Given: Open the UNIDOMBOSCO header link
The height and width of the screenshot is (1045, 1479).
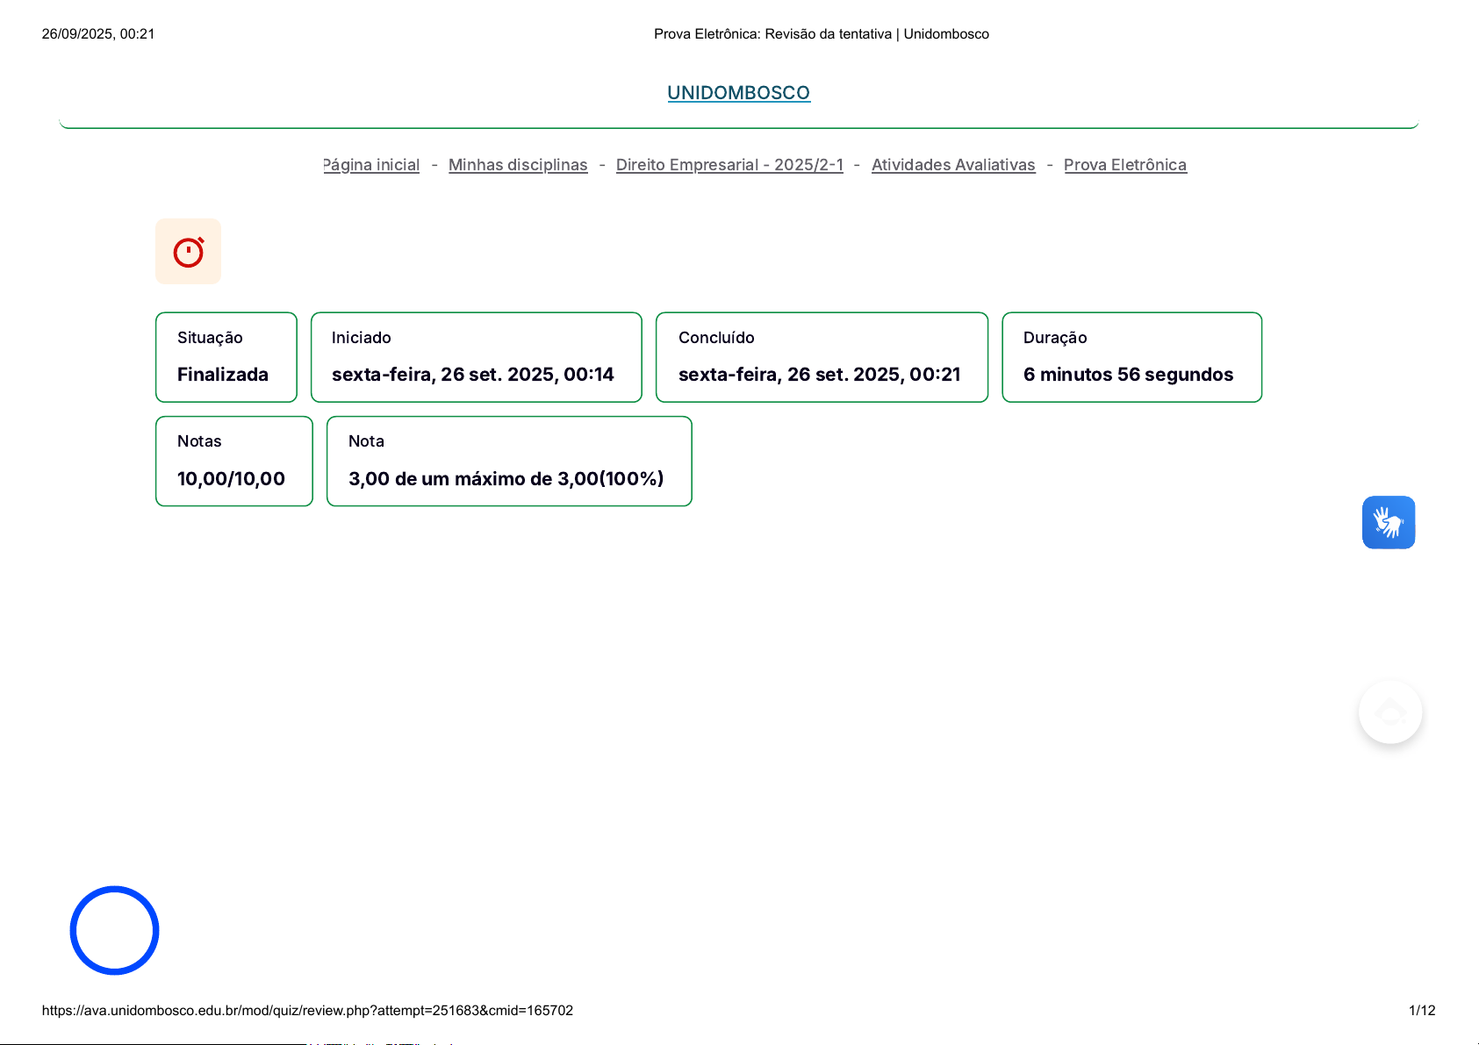Looking at the screenshot, I should click(738, 93).
